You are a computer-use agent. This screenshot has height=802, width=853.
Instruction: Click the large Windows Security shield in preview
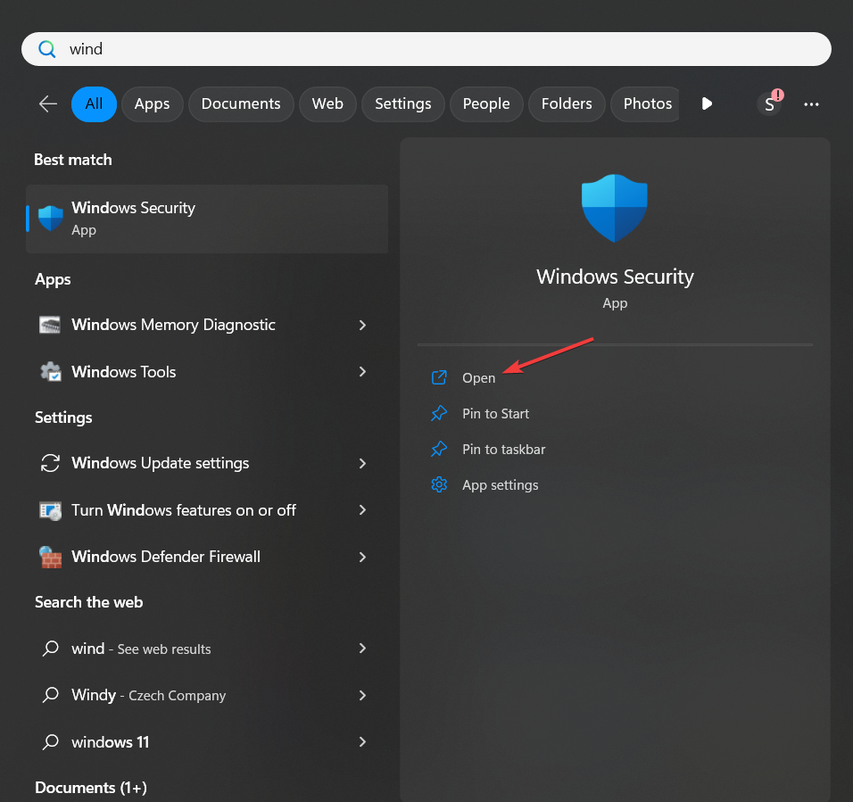pos(615,208)
